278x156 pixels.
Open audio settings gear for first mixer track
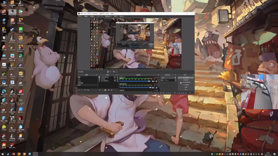coord(156,81)
